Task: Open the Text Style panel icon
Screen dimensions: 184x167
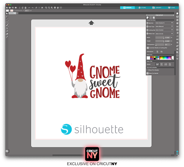Action: tap(177, 36)
